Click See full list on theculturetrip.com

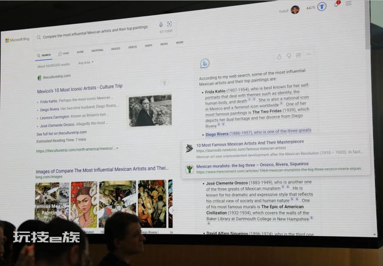(x=62, y=133)
